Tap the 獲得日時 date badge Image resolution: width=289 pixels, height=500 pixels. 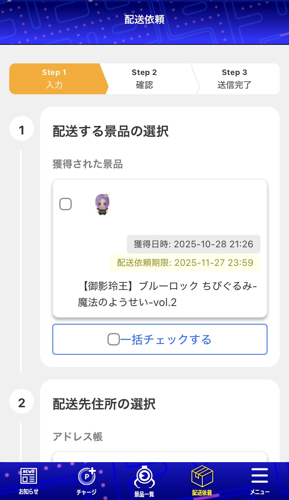pos(193,244)
